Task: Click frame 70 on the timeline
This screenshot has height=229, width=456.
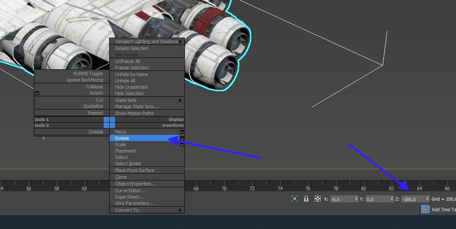Action: click(x=224, y=188)
